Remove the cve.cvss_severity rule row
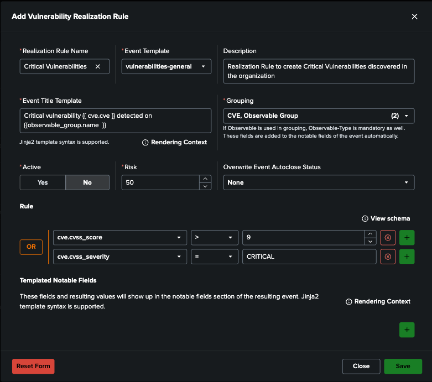The height and width of the screenshot is (382, 432). 388,257
